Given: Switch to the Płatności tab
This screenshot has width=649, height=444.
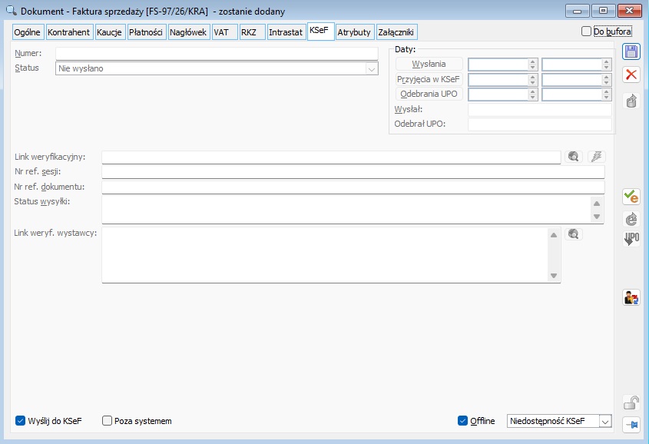Looking at the screenshot, I should tap(146, 32).
